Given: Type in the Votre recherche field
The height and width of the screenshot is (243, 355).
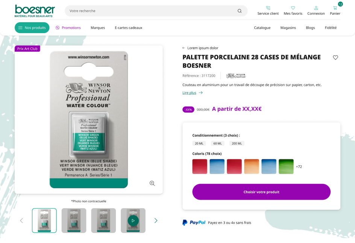Looking at the screenshot, I should (150, 11).
